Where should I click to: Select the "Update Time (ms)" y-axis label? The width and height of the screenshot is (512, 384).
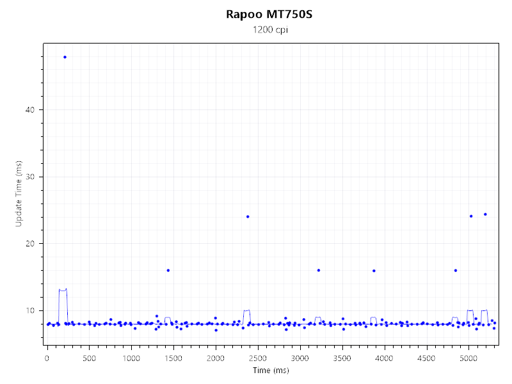coord(19,193)
